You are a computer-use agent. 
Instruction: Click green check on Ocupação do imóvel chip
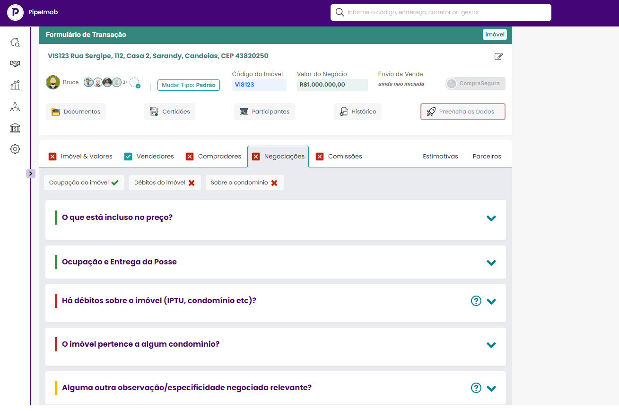(x=115, y=183)
